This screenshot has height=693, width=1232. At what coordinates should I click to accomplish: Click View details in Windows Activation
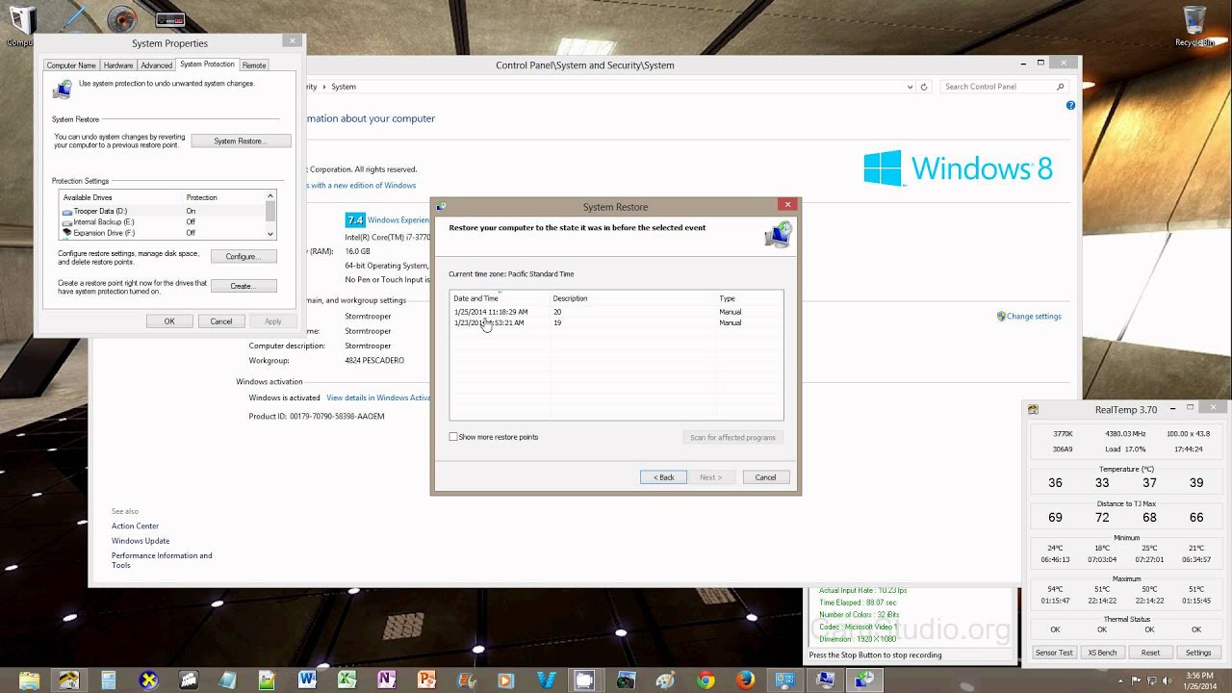(378, 398)
